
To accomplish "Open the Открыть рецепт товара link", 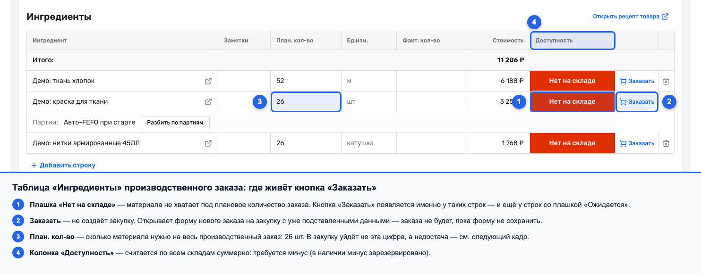I will [x=631, y=17].
